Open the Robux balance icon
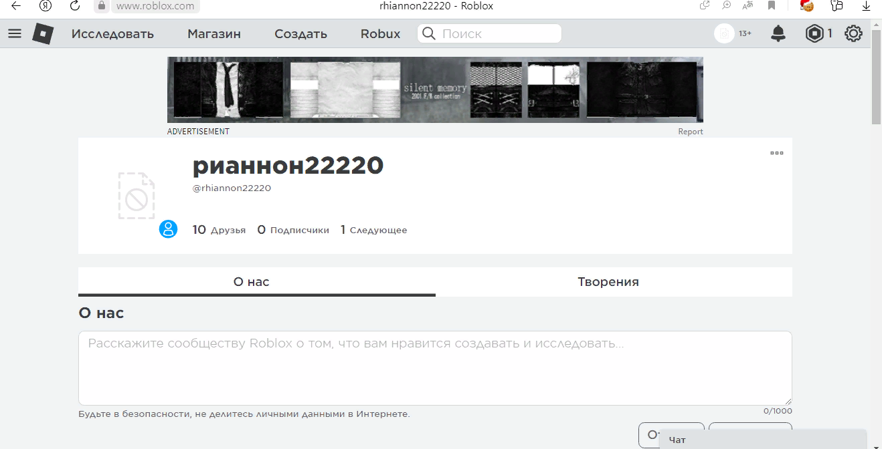882x449 pixels. tap(814, 33)
